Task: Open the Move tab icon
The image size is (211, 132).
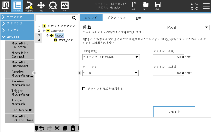Action: pos(41,6)
